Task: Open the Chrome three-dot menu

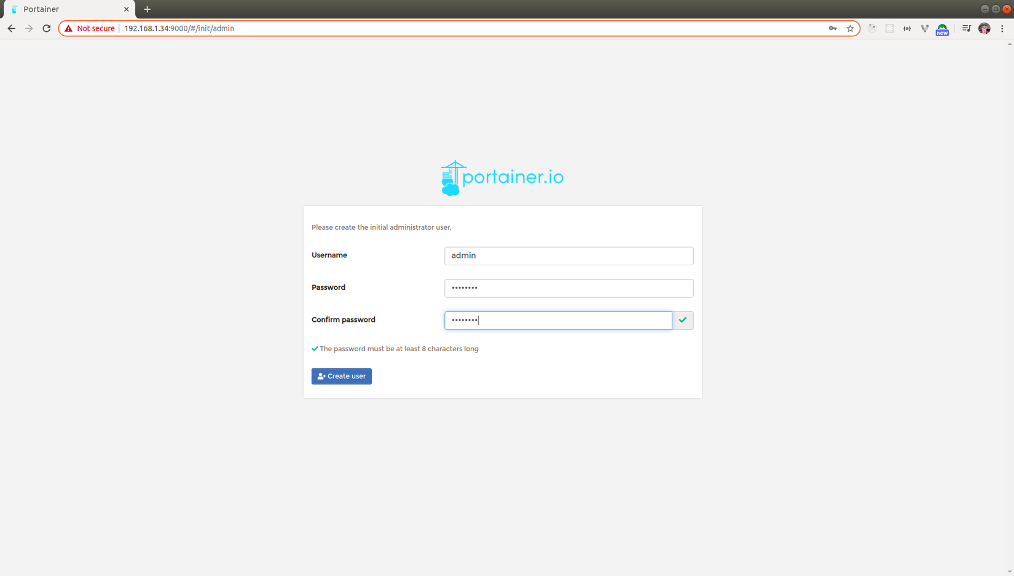Action: pyautogui.click(x=1002, y=28)
